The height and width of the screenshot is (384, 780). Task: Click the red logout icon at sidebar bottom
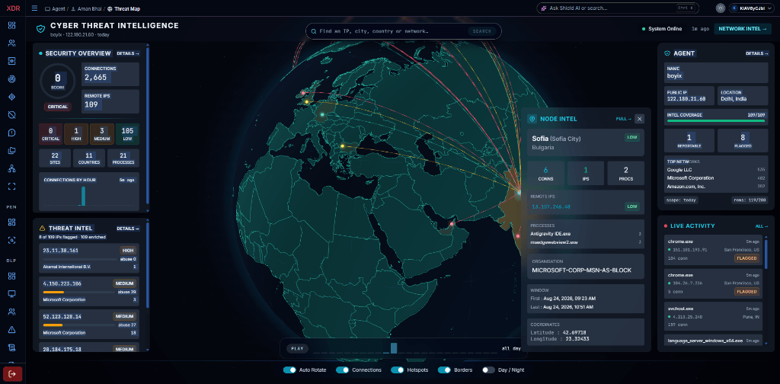(x=12, y=373)
